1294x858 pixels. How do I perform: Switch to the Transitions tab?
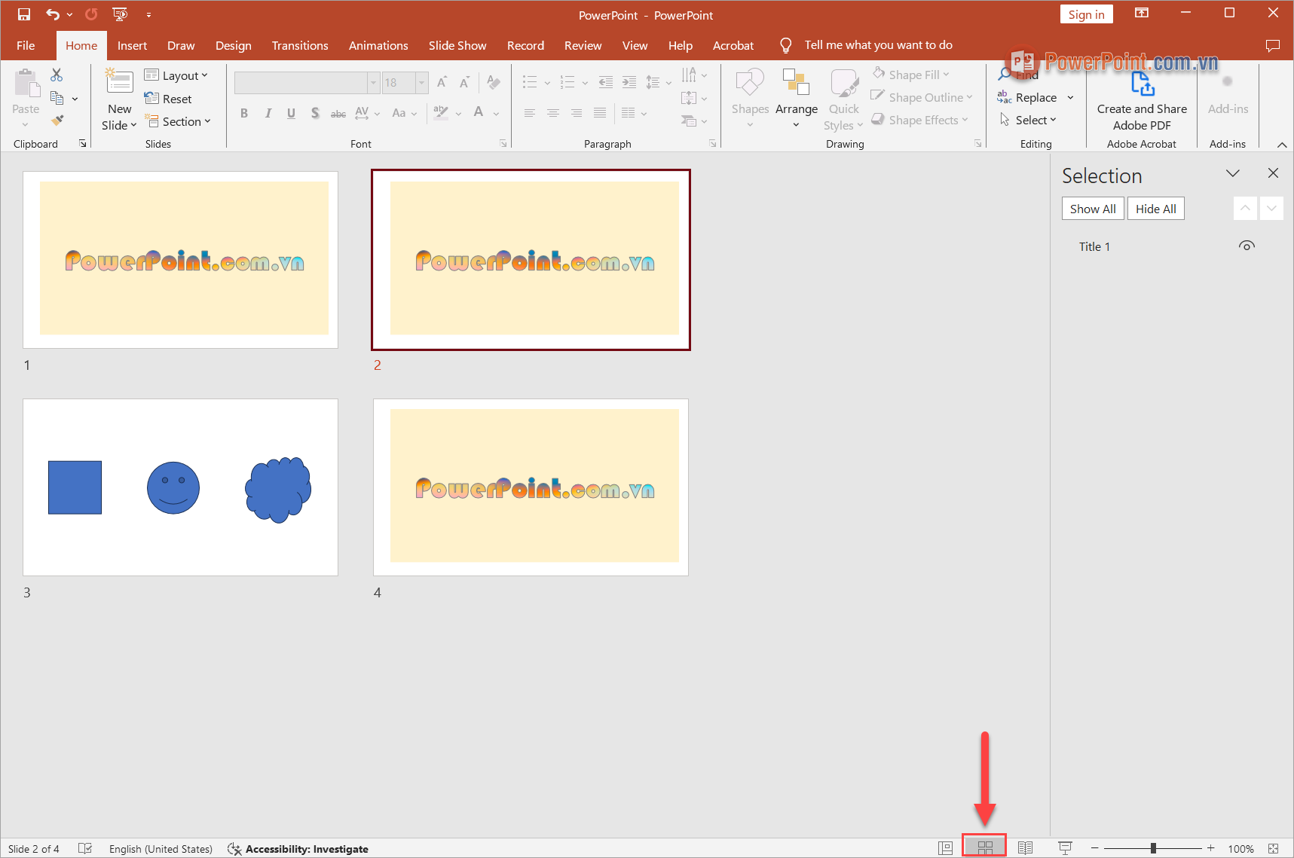[300, 45]
